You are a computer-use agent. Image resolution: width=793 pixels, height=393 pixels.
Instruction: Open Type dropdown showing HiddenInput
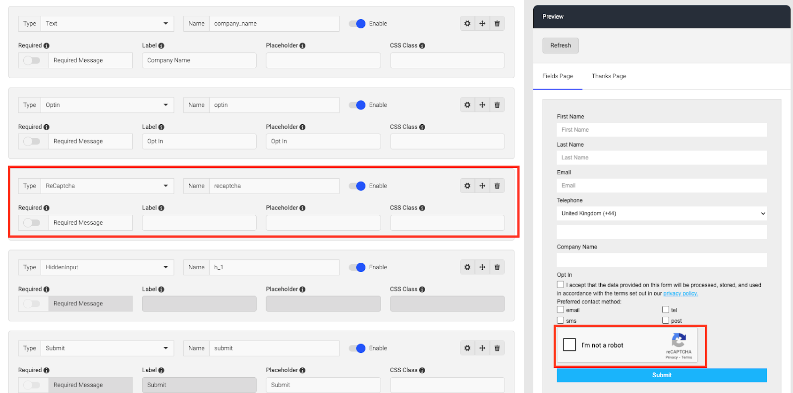point(107,267)
